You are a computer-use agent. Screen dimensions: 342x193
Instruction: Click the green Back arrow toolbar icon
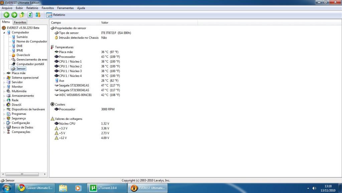tap(7, 15)
